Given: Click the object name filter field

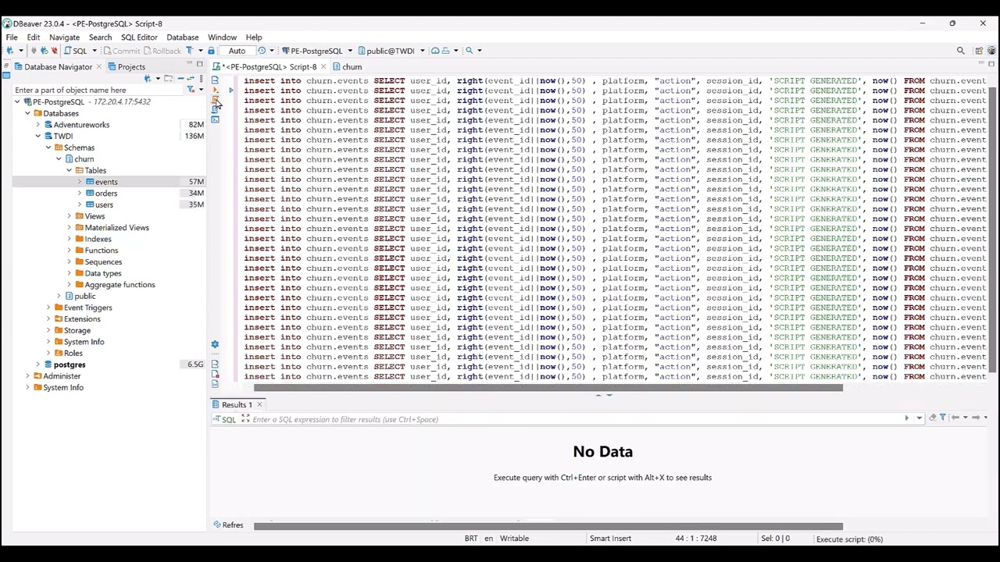Looking at the screenshot, I should pyautogui.click(x=98, y=90).
